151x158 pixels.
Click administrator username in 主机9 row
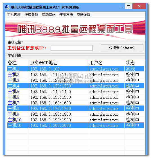coord(104,114)
